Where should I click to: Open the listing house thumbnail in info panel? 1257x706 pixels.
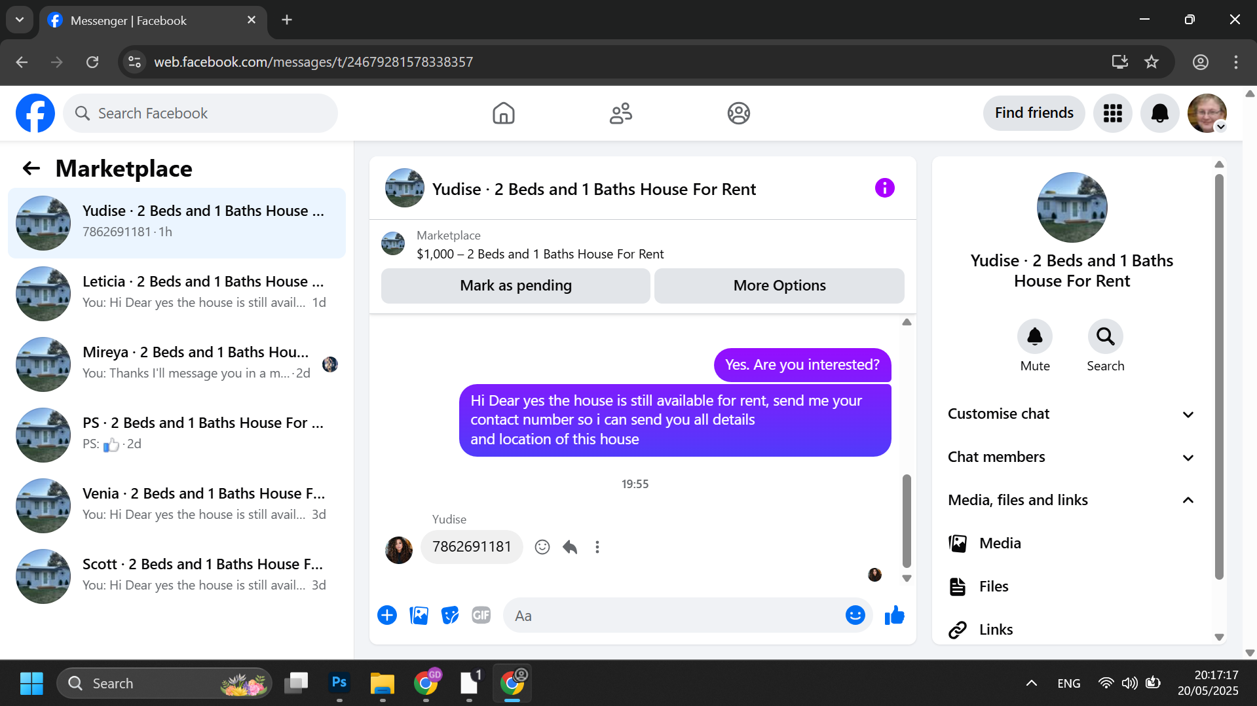1072,207
